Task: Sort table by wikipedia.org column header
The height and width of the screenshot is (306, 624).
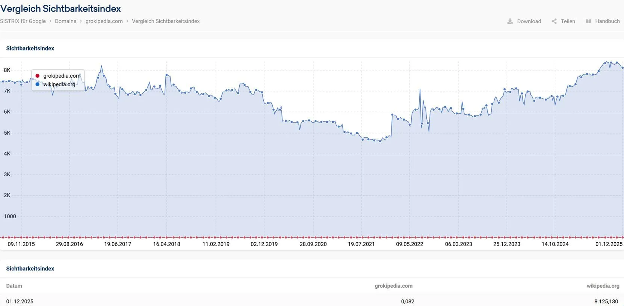Action: (x=603, y=286)
